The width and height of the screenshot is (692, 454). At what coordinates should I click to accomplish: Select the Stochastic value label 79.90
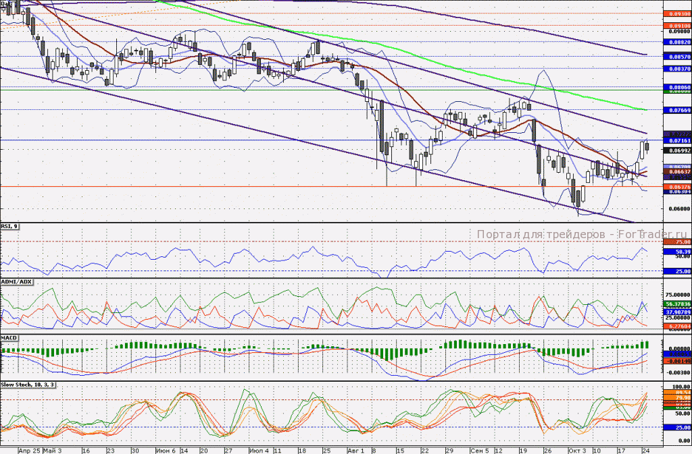[677, 397]
